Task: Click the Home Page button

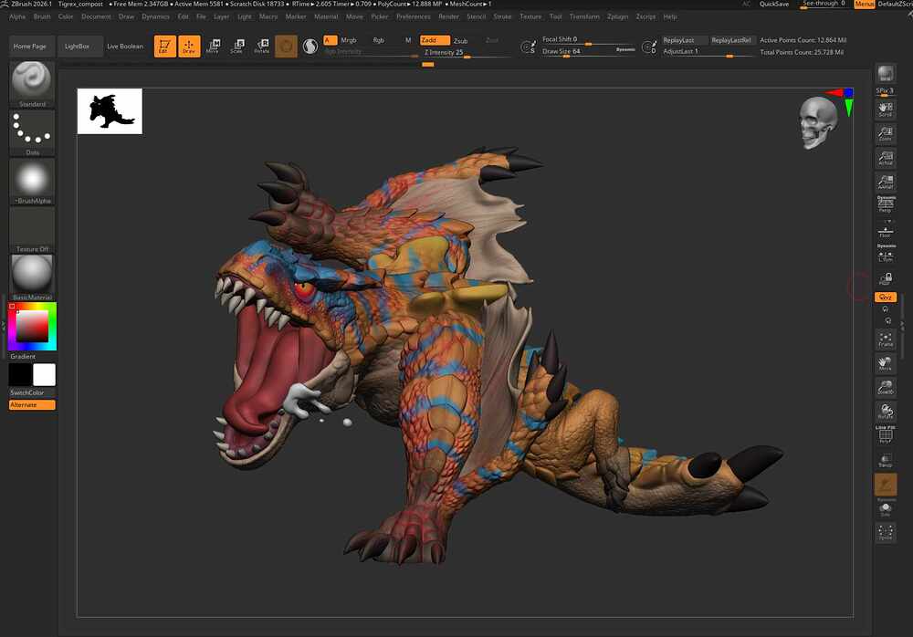Action: 30,46
